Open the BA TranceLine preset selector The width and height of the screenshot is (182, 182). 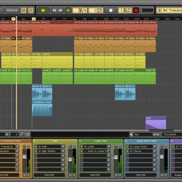pyautogui.click(x=169, y=10)
